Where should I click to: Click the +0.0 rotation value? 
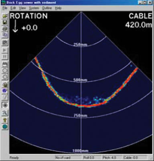pyautogui.click(x=30, y=28)
